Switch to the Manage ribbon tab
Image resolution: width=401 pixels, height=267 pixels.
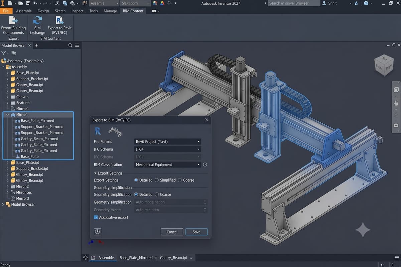click(x=110, y=11)
